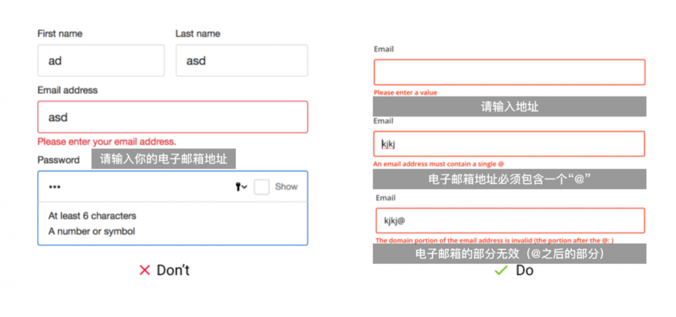Toggle the Show password checkbox
676x317 pixels.
coord(262,187)
